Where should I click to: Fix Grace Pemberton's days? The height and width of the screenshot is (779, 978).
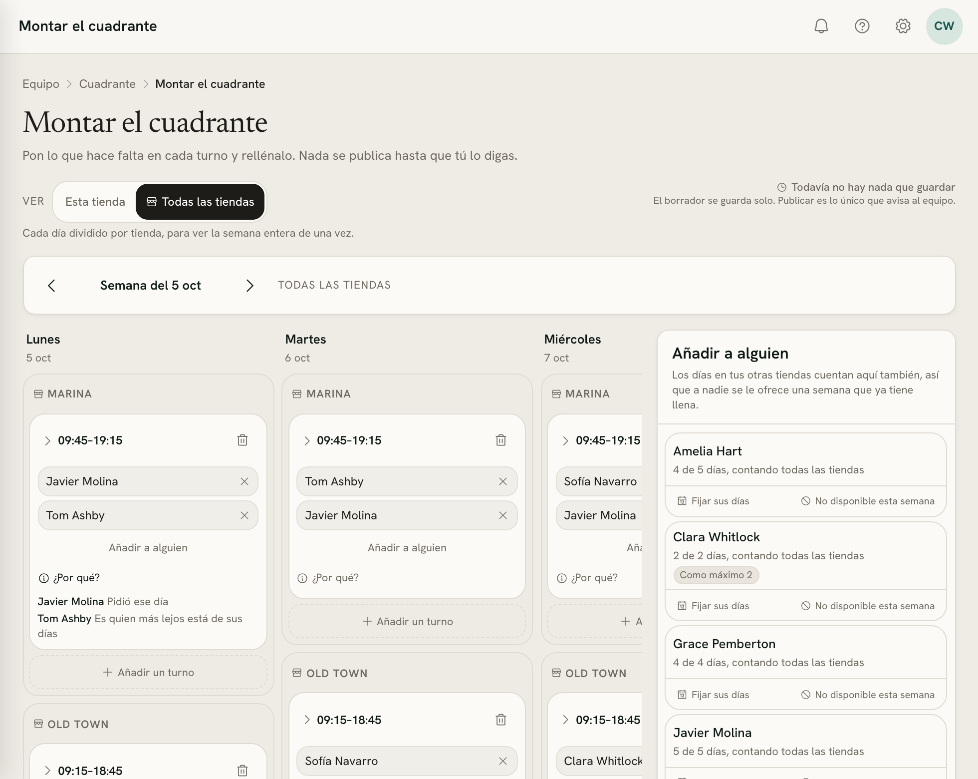[713, 695]
